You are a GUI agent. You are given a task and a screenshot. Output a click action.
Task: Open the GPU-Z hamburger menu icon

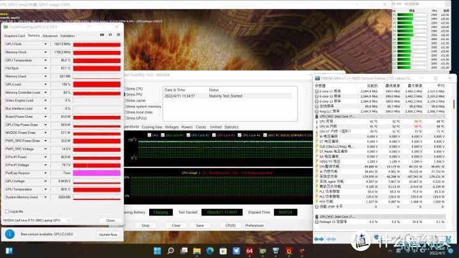coord(119,35)
